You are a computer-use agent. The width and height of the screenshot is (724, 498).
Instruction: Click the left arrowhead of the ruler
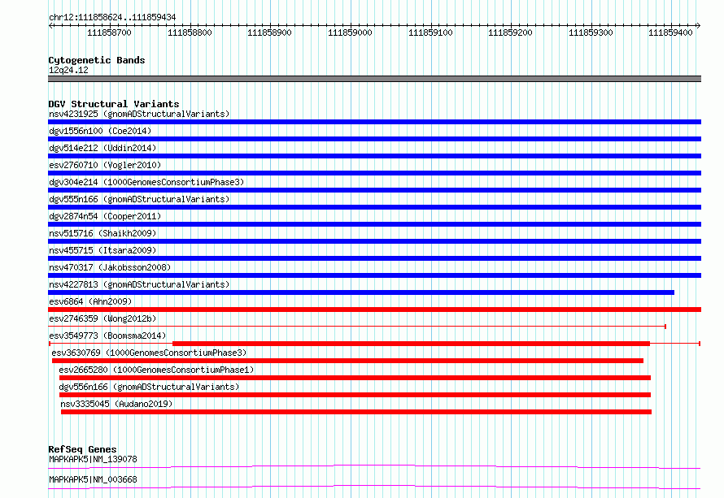(x=50, y=26)
